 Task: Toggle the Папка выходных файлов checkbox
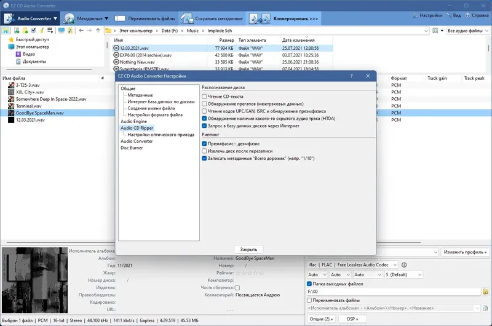tap(309, 284)
